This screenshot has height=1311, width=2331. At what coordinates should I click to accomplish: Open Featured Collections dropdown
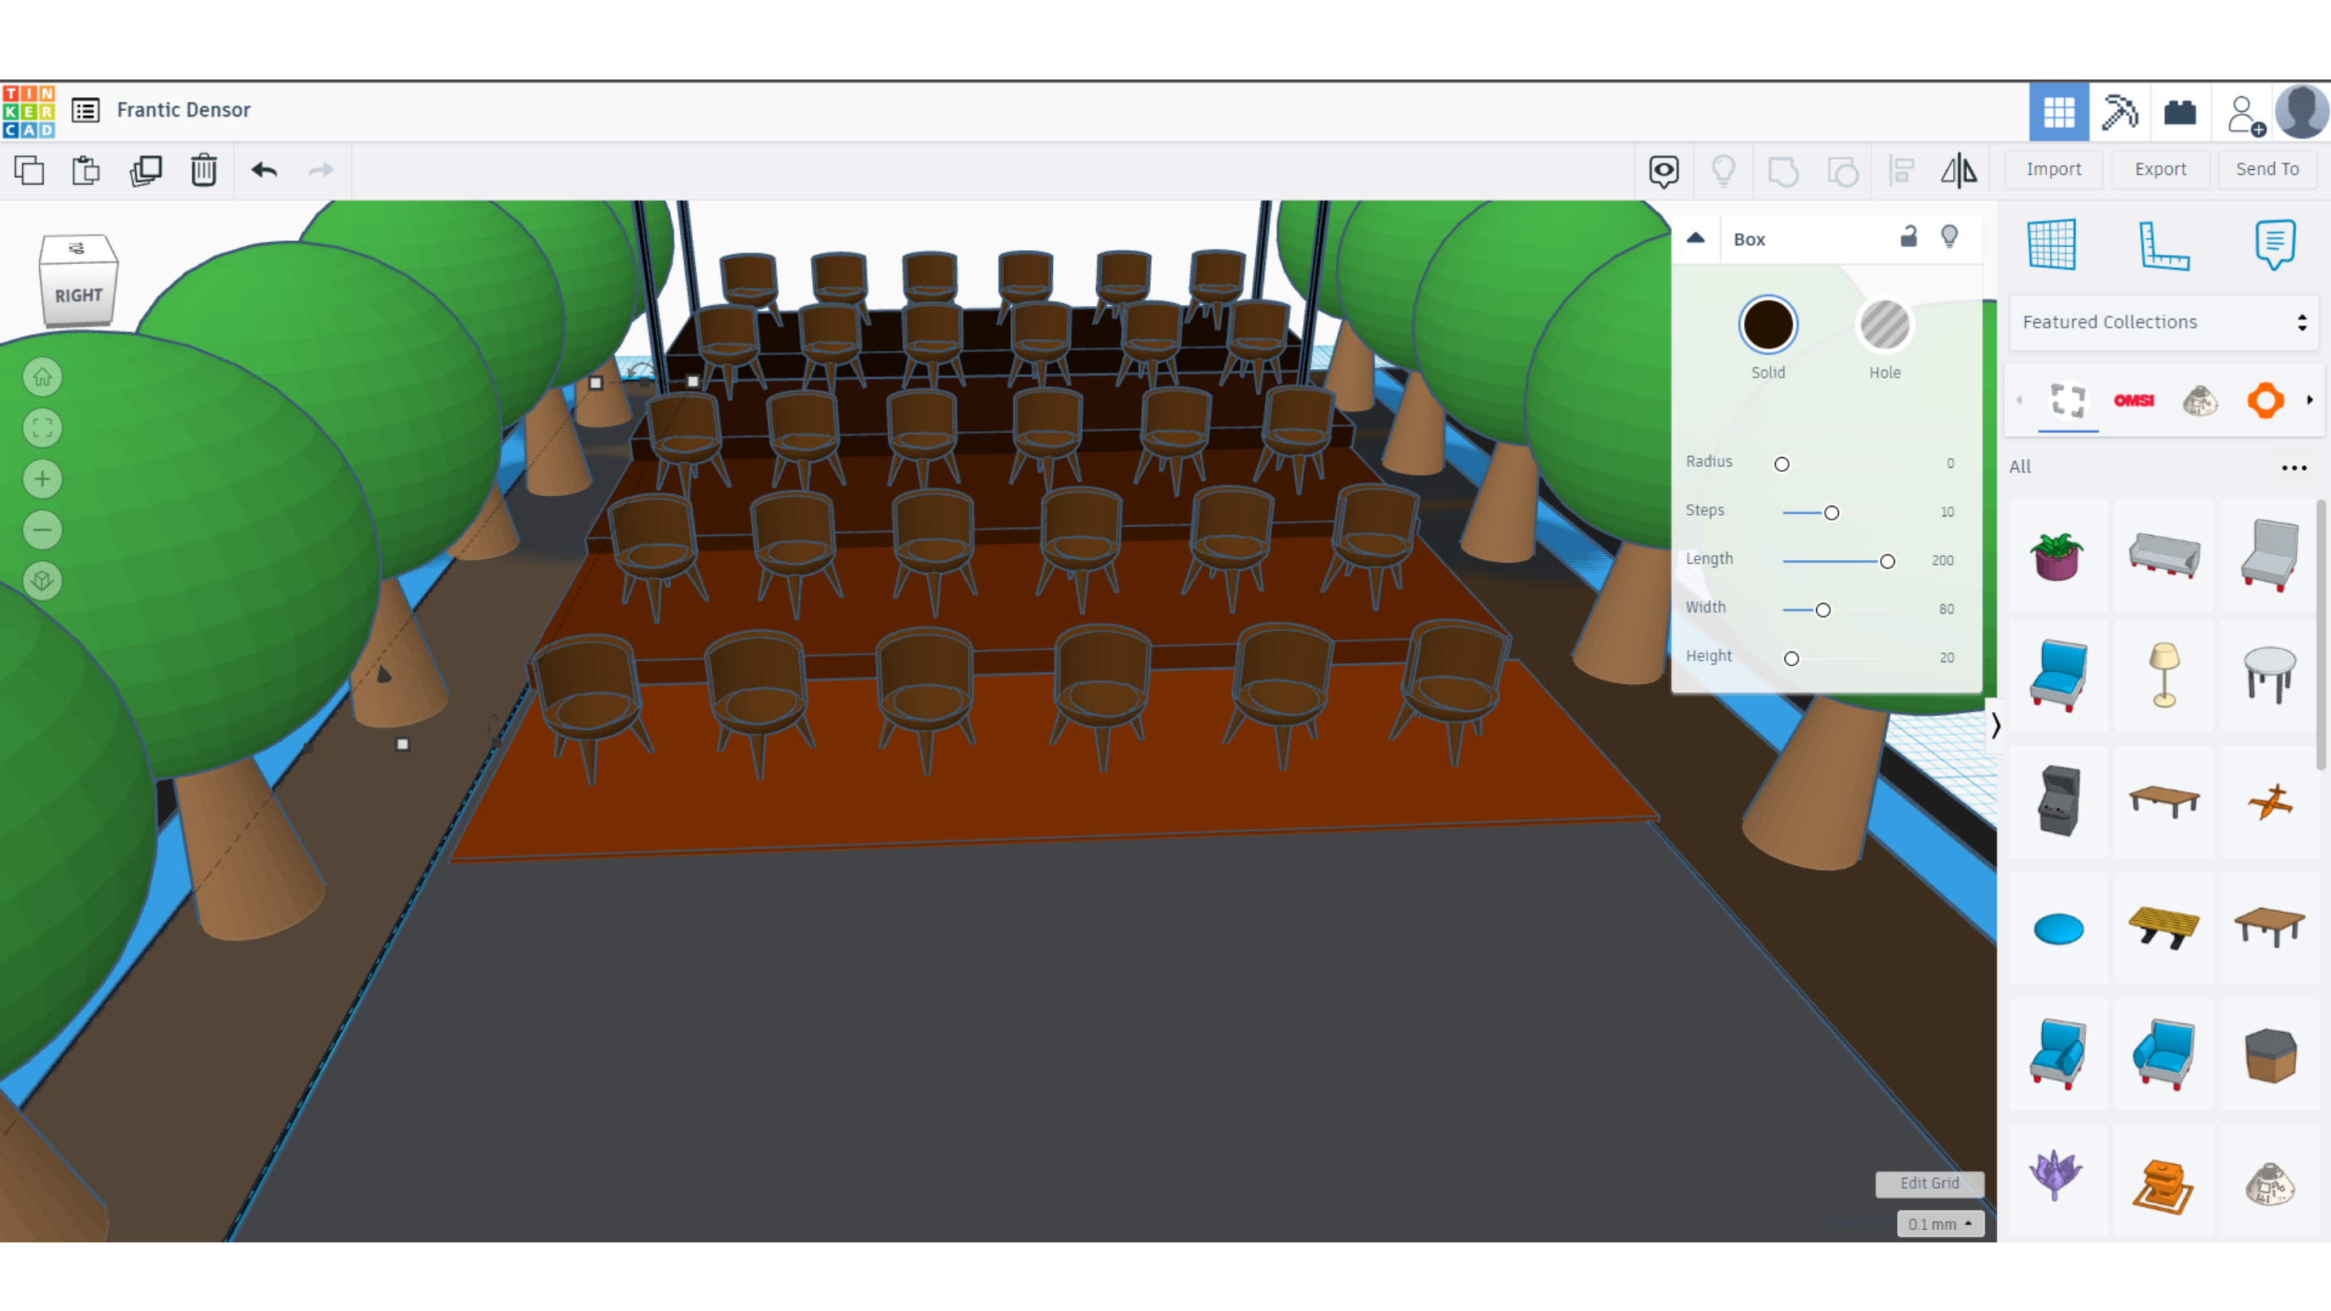point(2163,322)
